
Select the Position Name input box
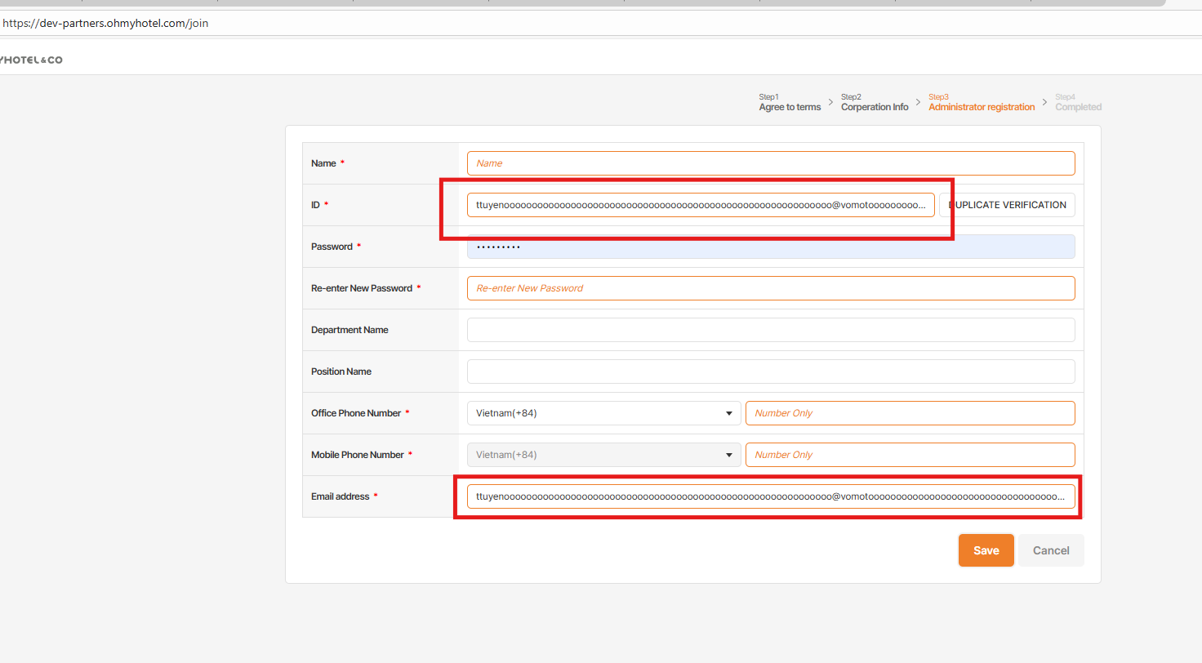tap(770, 372)
